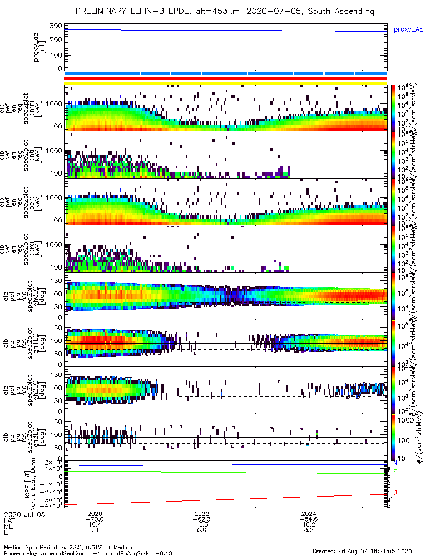
Task: Click the '-4×10^4' tick on IGRF axis
Action: (x=51, y=505)
